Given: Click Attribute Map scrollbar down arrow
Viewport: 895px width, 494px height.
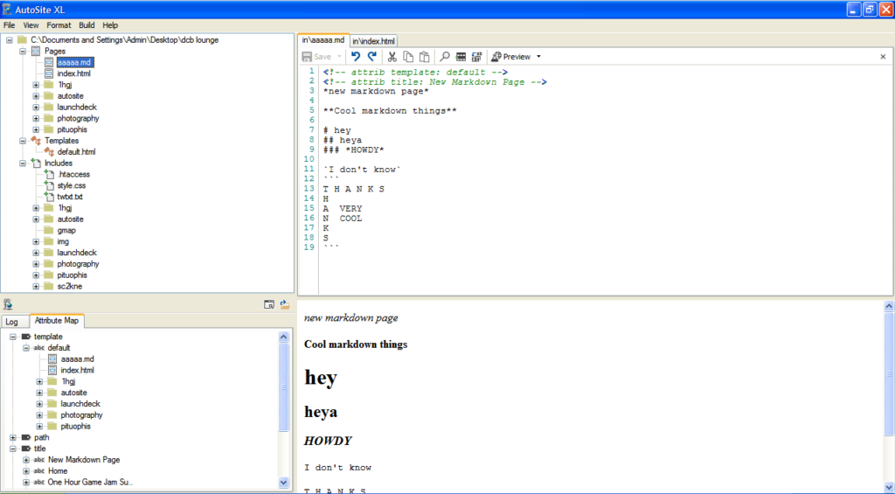Looking at the screenshot, I should pos(284,482).
